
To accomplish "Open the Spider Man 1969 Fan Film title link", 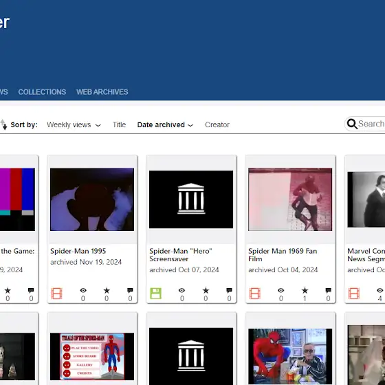I will [x=283, y=255].
